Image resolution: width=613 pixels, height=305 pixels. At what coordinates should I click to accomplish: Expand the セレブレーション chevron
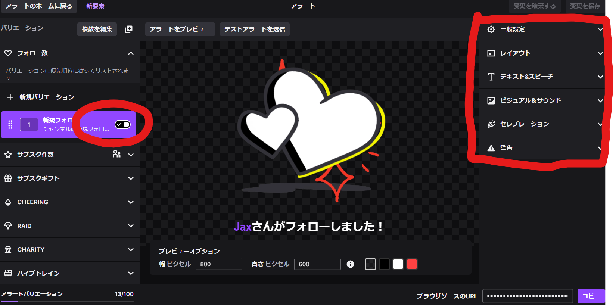click(600, 124)
